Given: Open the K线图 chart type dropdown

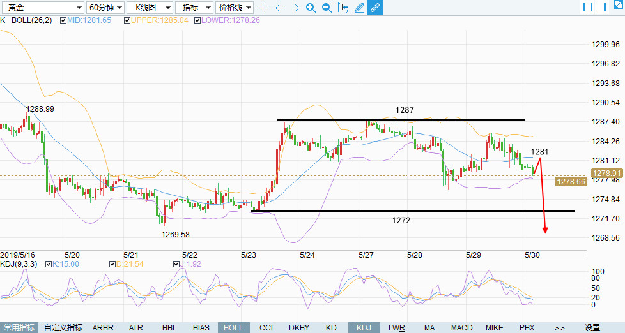Looking at the screenshot, I should pos(150,8).
